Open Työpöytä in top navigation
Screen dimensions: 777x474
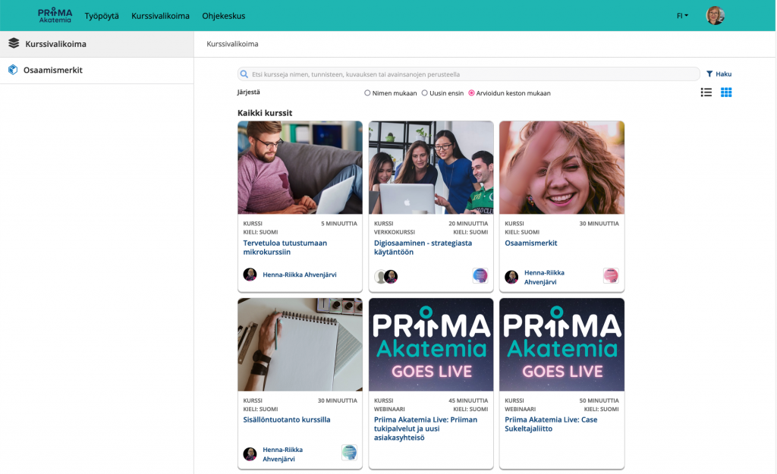[x=102, y=16]
